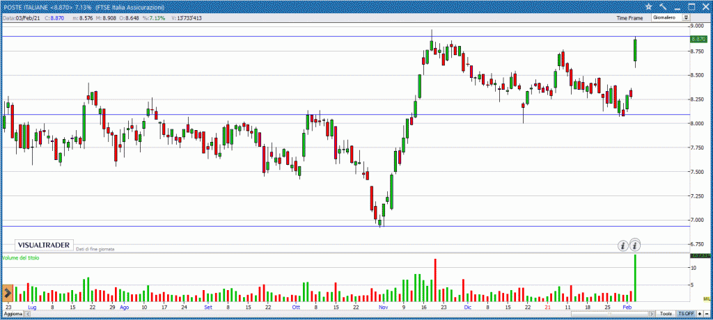Click the tall green last volume bar
The height and width of the screenshot is (320, 713).
click(x=635, y=278)
